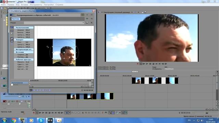Select the normal edit tool in Pan/Crop
219x123 pixels.
(x=12, y=31)
